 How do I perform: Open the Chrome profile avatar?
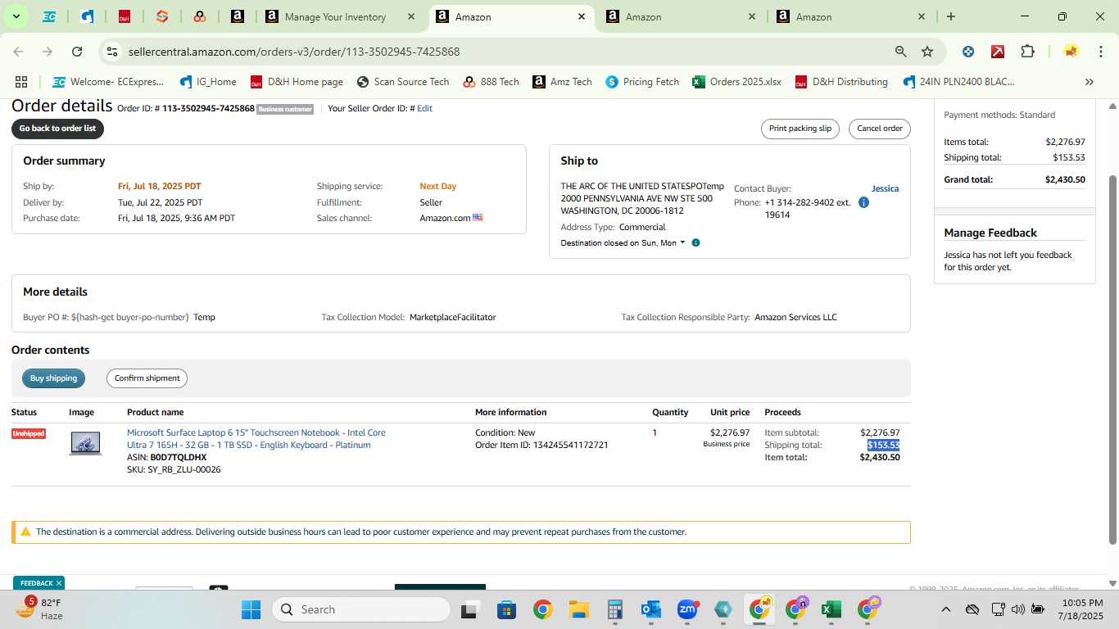pos(1071,52)
